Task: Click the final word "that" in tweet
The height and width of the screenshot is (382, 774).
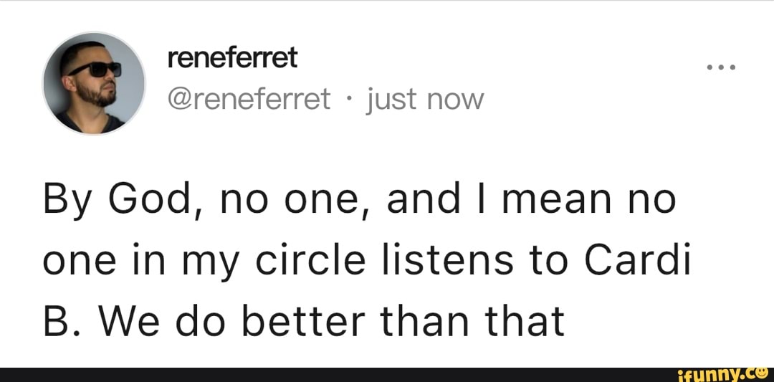Action: (x=524, y=322)
